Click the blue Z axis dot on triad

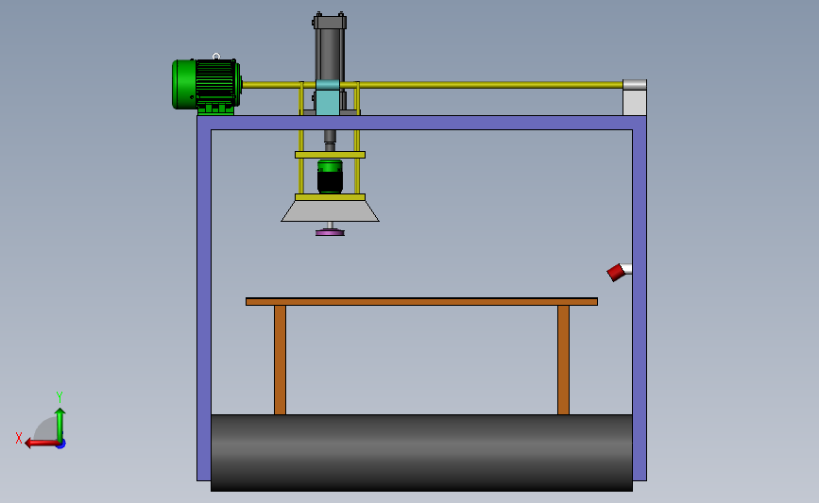[61, 444]
